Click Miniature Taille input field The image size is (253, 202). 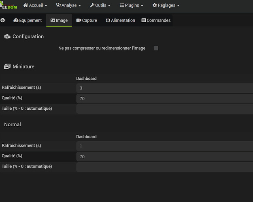click(x=165, y=109)
